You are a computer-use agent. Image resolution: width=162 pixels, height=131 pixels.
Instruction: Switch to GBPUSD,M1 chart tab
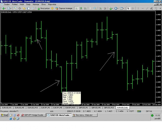point(83,108)
